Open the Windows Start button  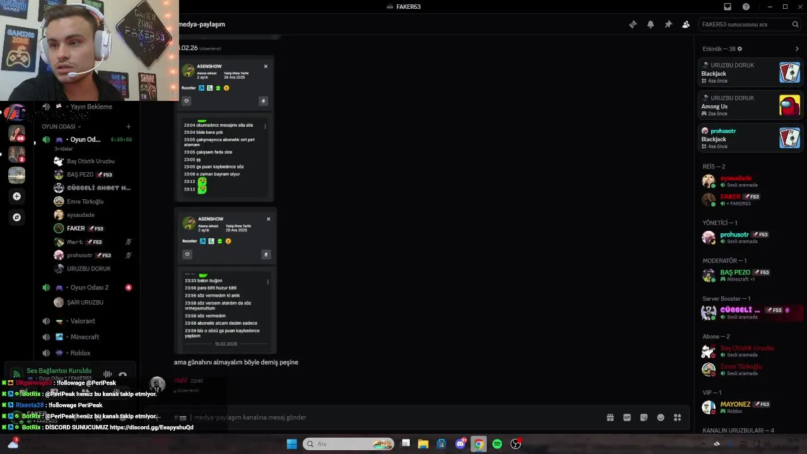point(292,444)
